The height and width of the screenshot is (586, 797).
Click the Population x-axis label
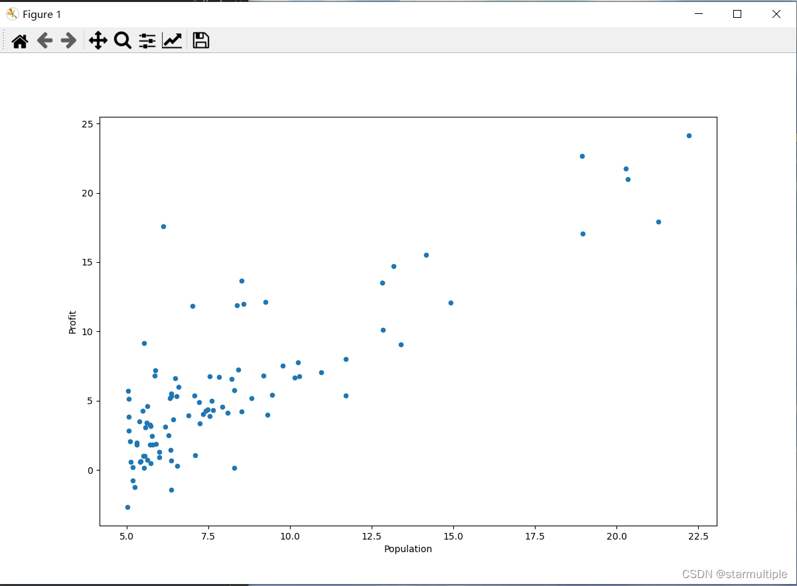click(407, 549)
